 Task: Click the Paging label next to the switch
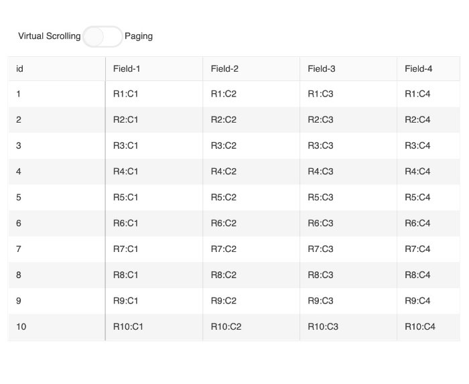coord(139,36)
